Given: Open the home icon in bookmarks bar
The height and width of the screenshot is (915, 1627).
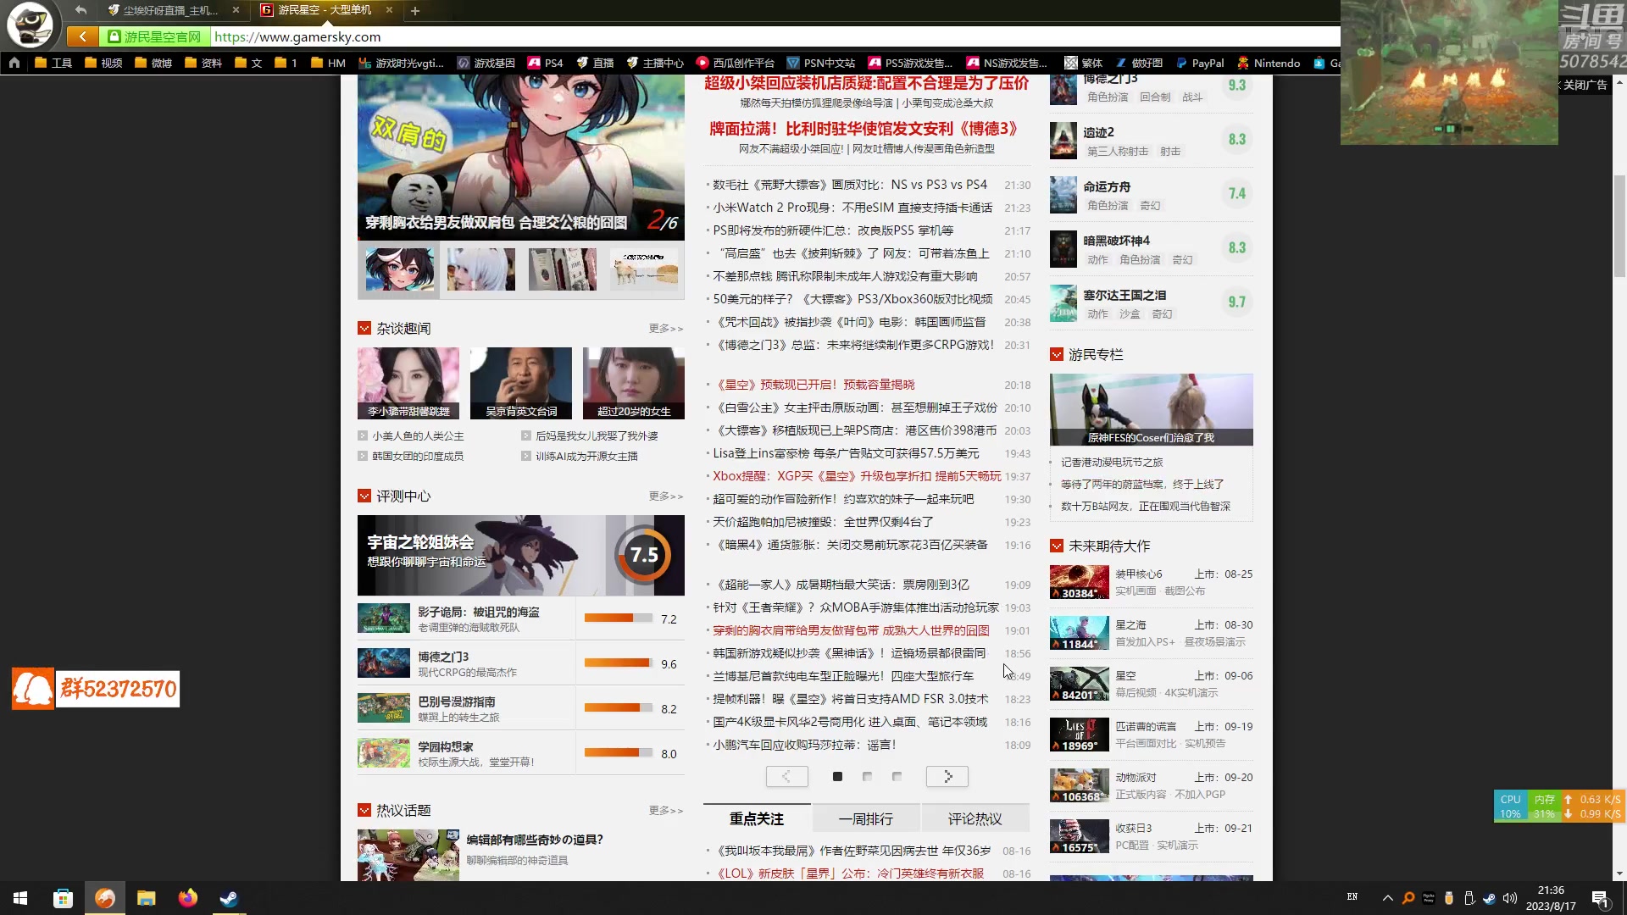Looking at the screenshot, I should pyautogui.click(x=14, y=63).
